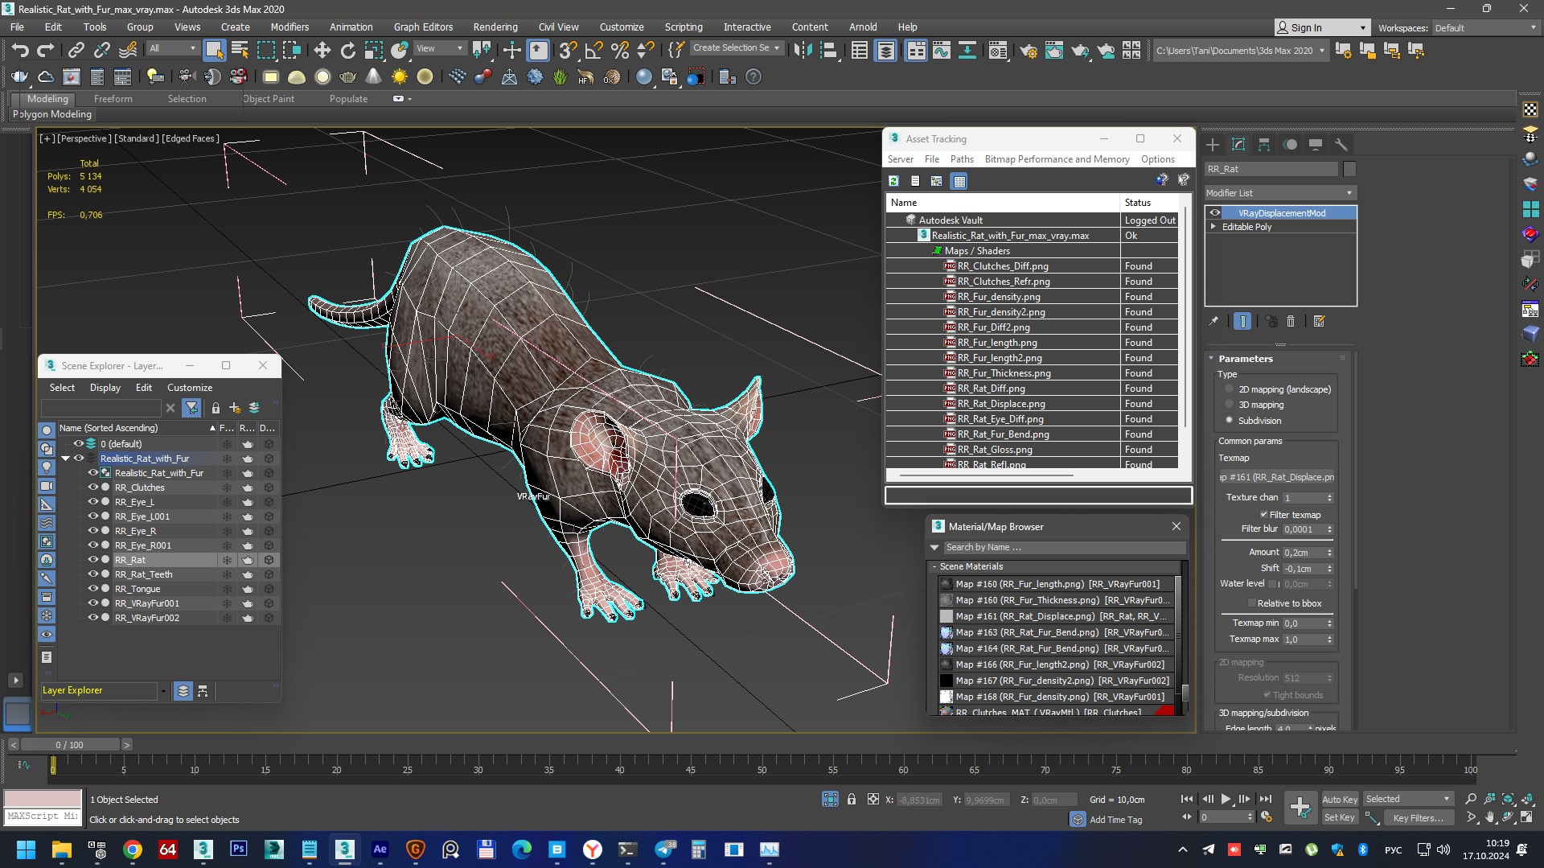Click the Auto Key button
Viewport: 1544px width, 868px height.
1339,800
